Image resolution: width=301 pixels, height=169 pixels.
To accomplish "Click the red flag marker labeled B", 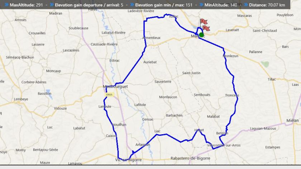I will click(205, 28).
